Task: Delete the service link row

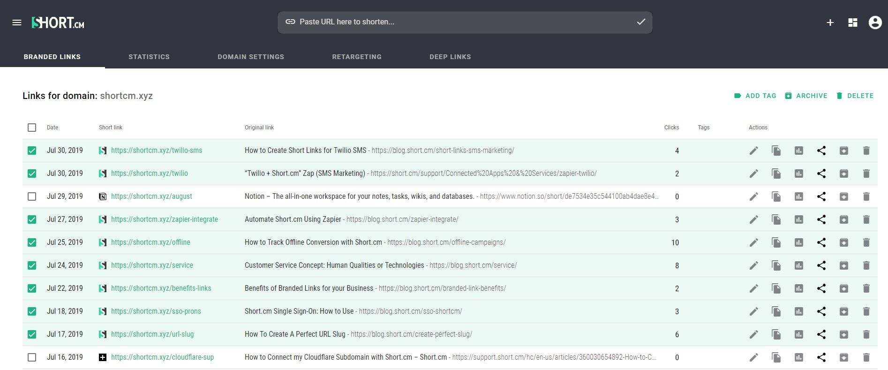Action: click(866, 265)
